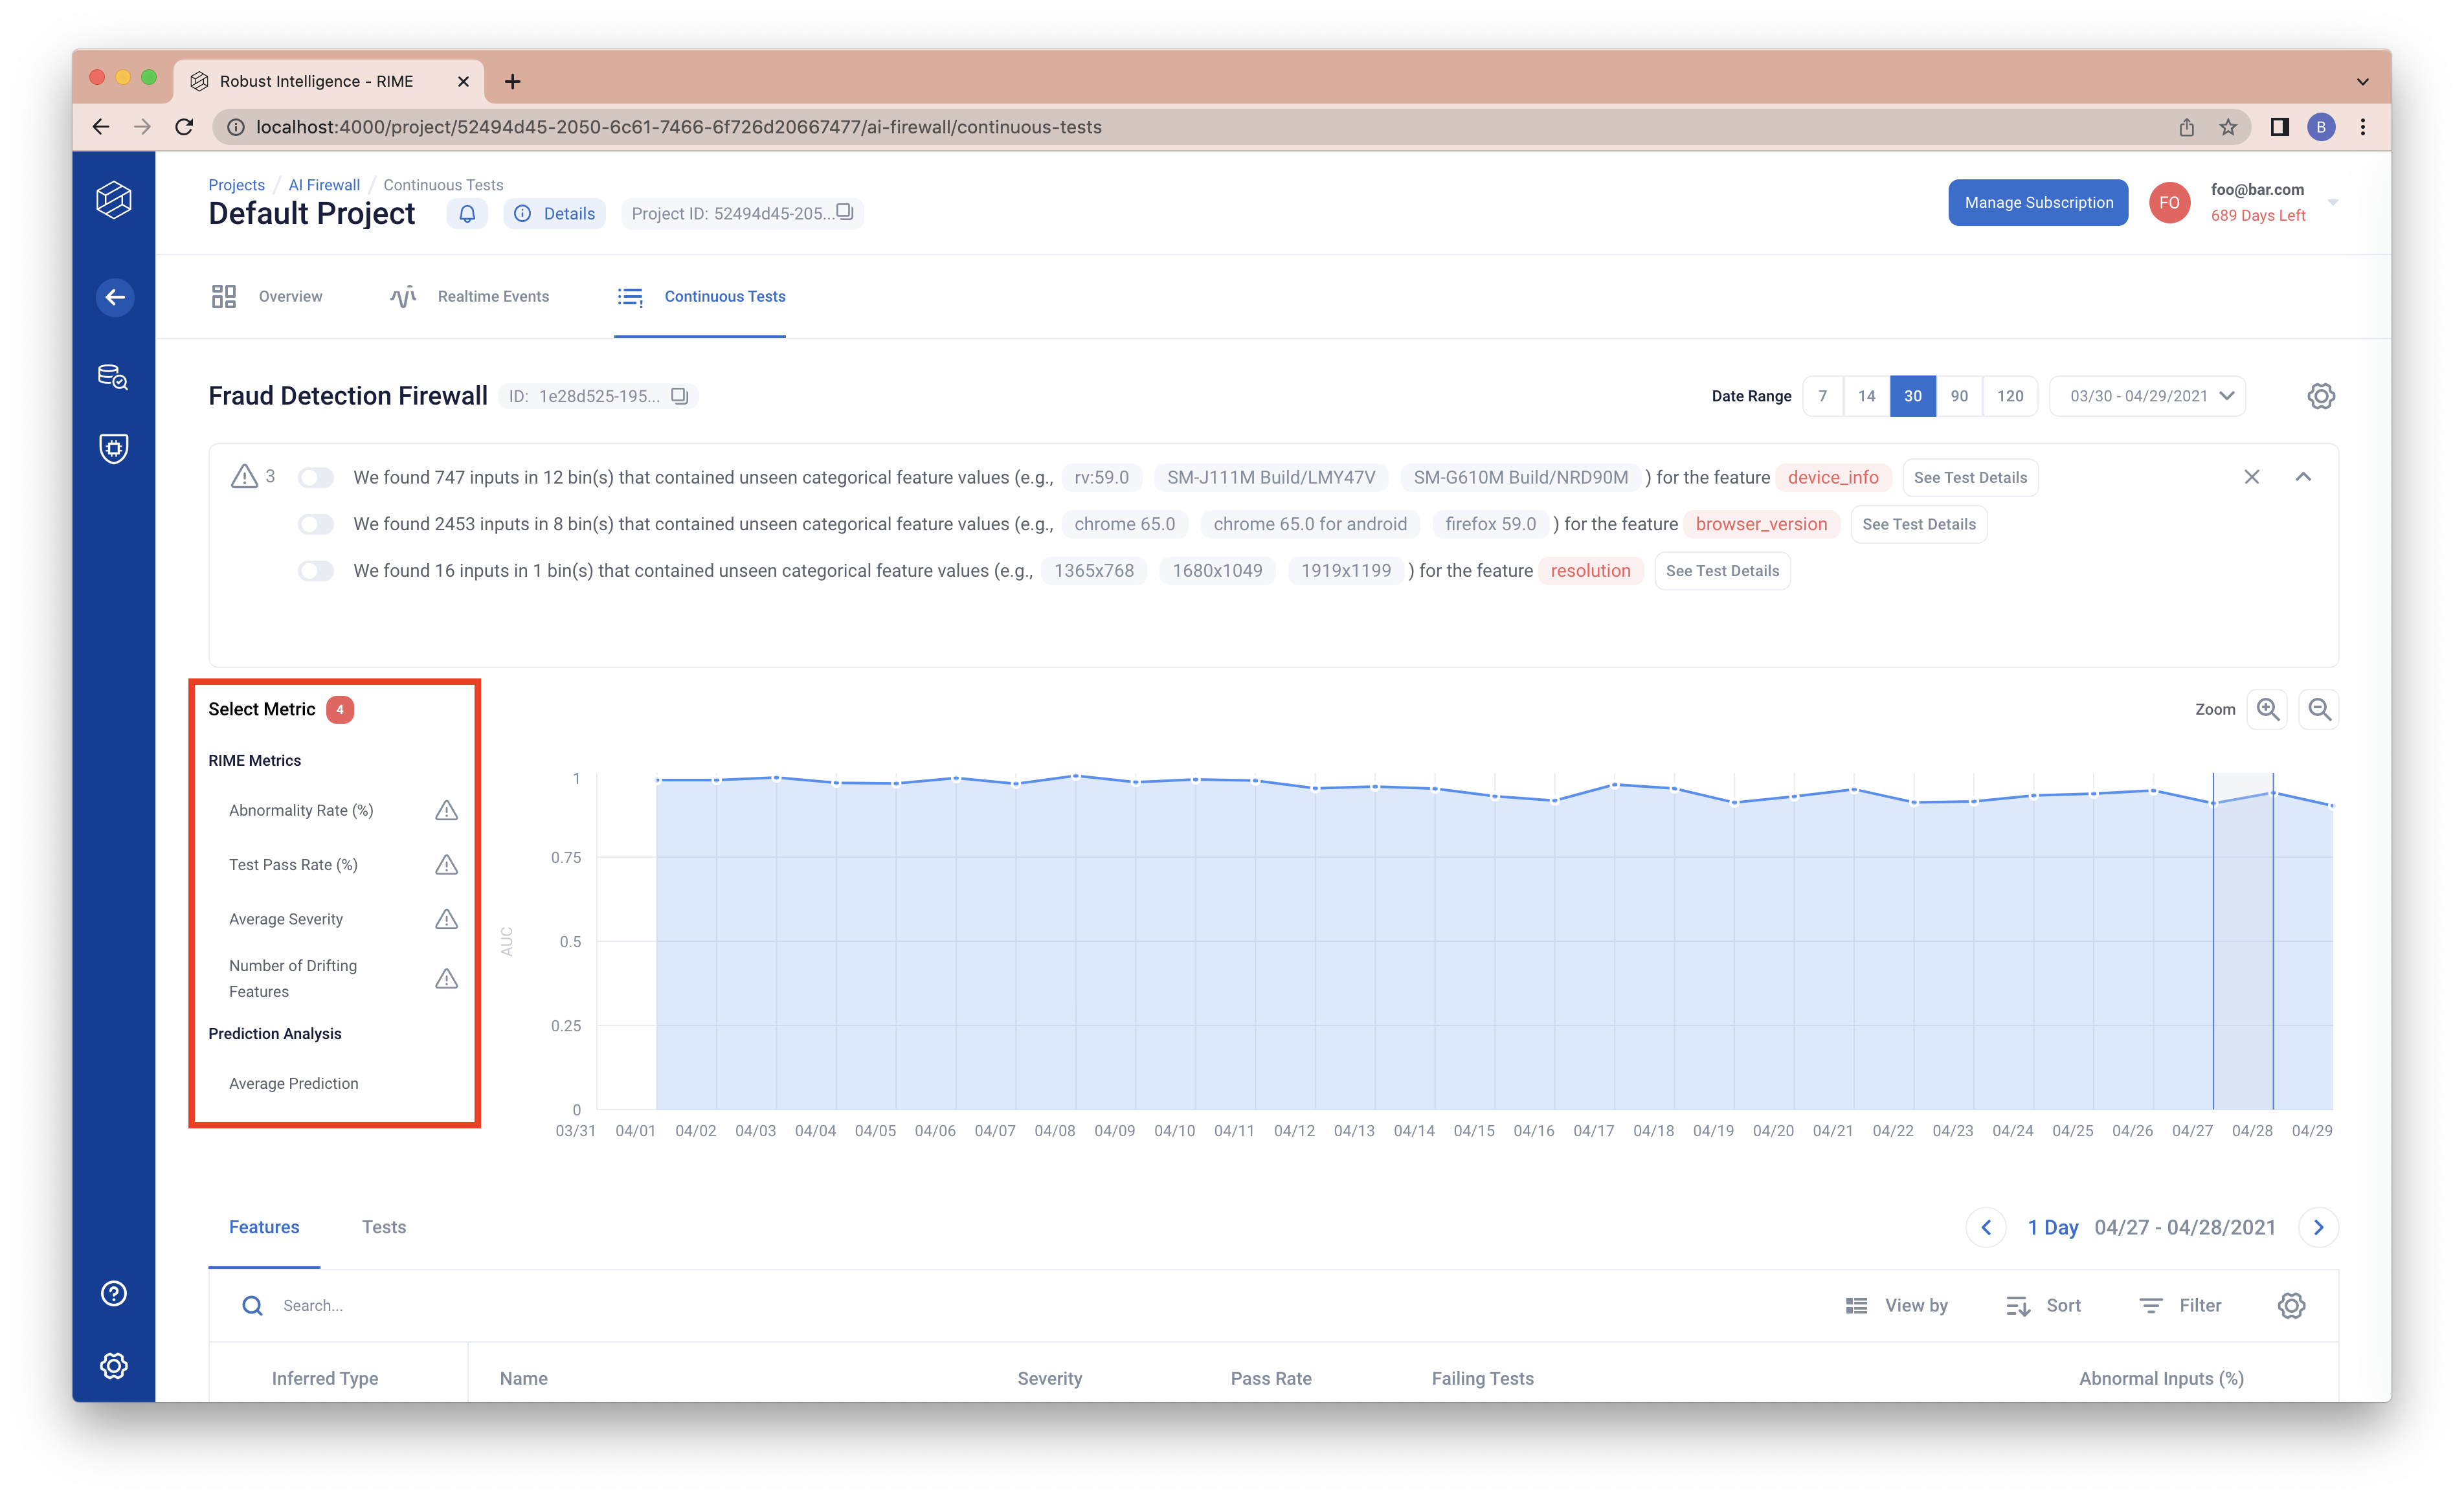Open the browser share icon
The image size is (2464, 1498).
2187,127
